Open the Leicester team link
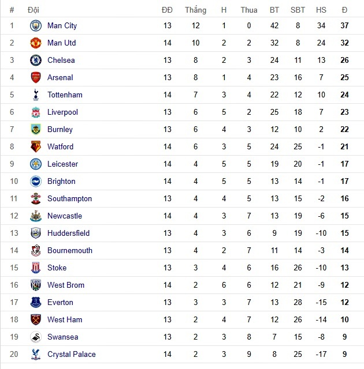This screenshot has height=369, width=364. [62, 164]
